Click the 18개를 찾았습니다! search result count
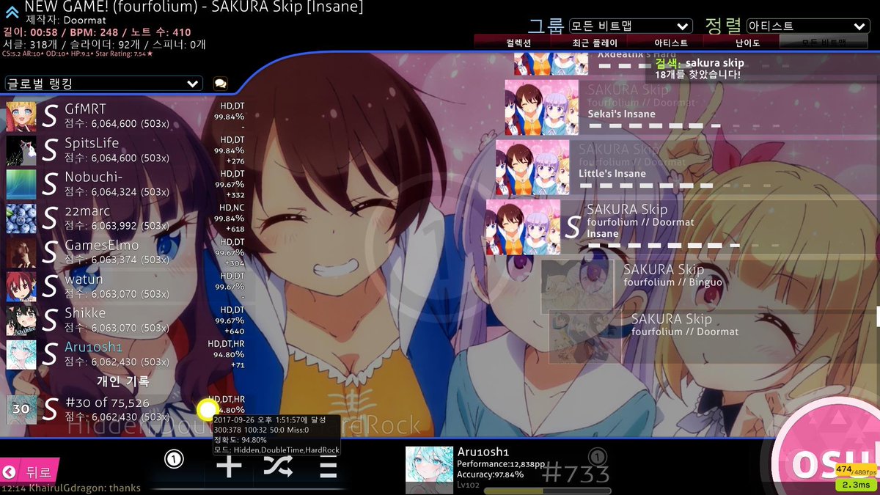This screenshot has width=880, height=495. pyautogui.click(x=697, y=74)
